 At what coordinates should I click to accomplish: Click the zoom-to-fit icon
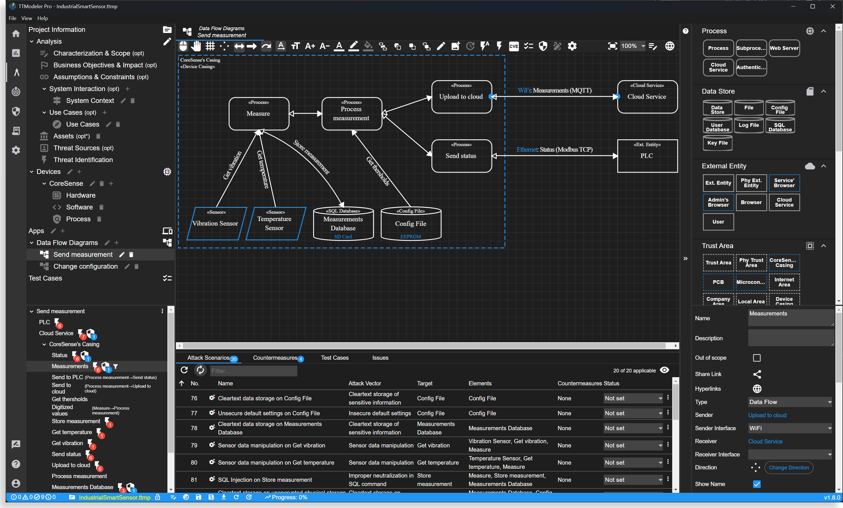click(612, 46)
